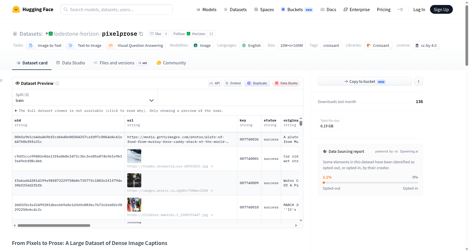Image resolution: width=469 pixels, height=252 pixels.
Task: Open external link arrow of dreamstime url
Action: click(x=212, y=167)
